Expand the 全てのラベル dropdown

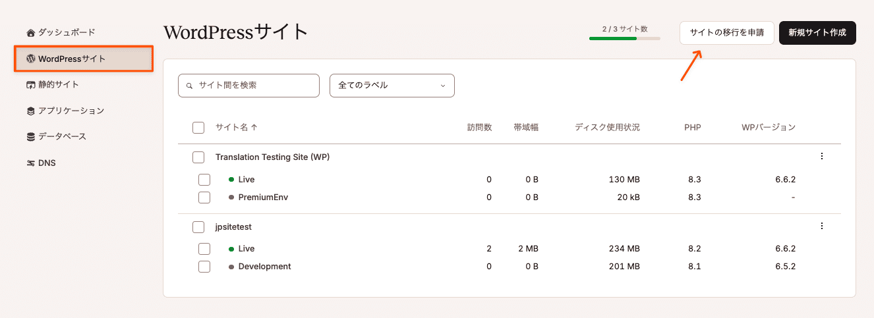click(392, 86)
